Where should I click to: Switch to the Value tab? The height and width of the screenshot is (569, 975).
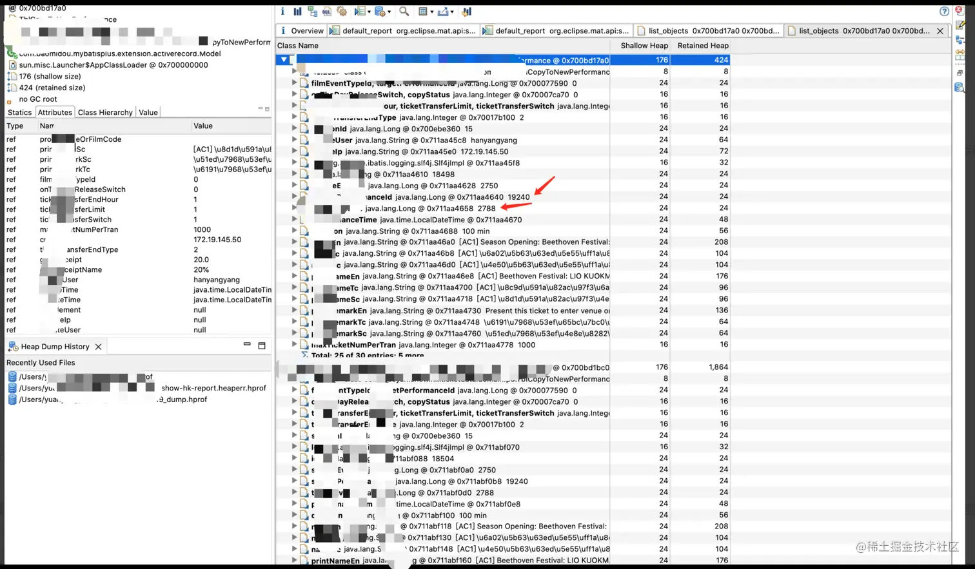(x=148, y=112)
